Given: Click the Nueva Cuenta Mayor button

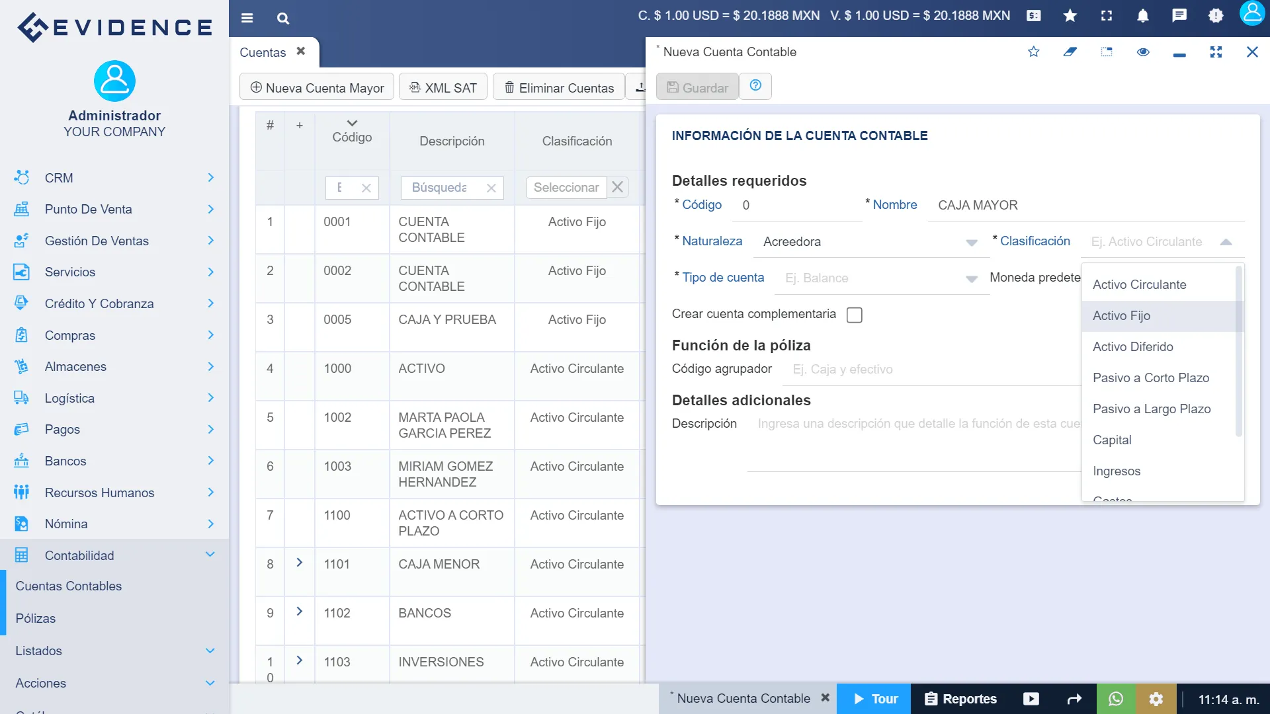Looking at the screenshot, I should click(316, 87).
